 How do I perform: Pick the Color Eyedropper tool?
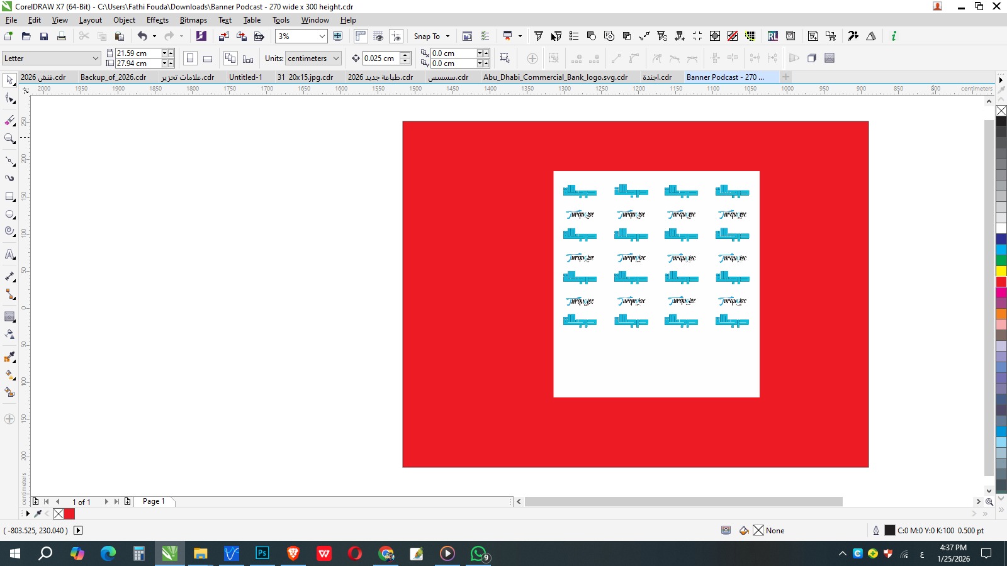(x=9, y=357)
